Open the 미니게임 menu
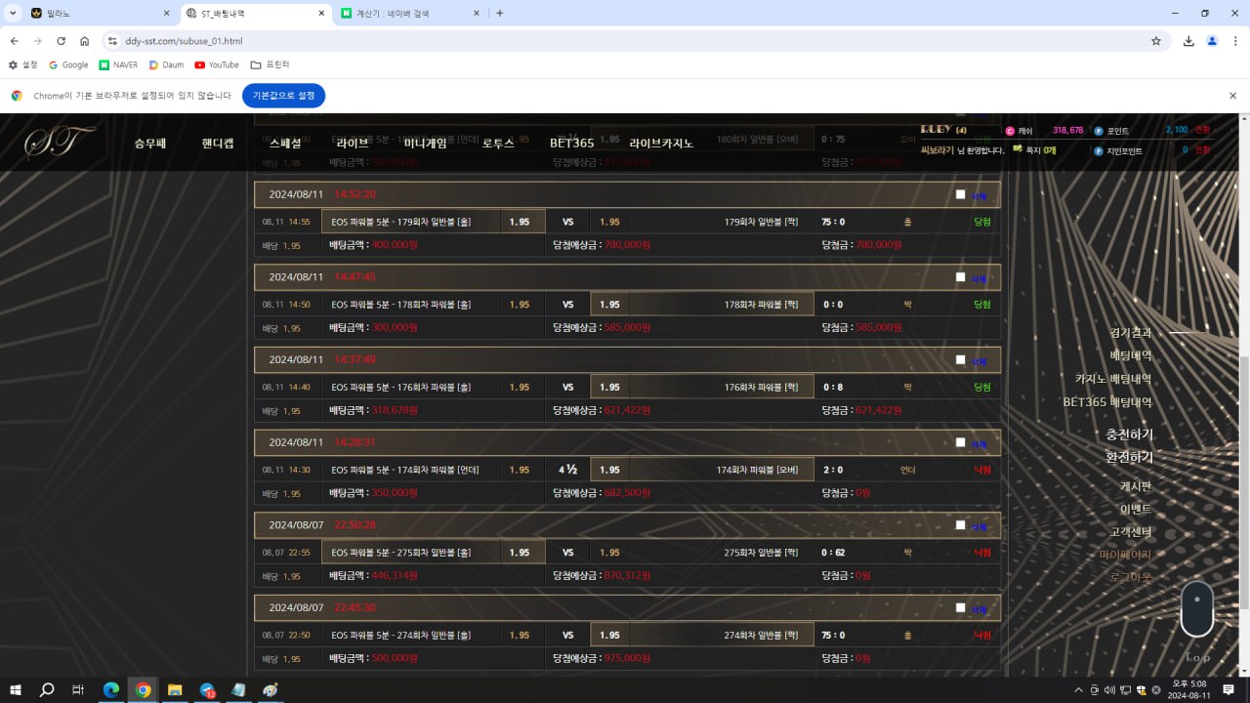Viewport: 1250px width, 703px height. point(425,143)
